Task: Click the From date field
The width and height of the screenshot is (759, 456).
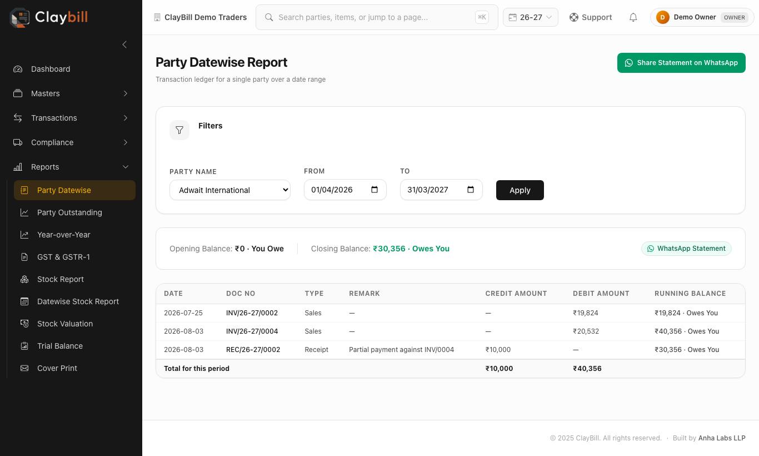Action: coord(345,190)
